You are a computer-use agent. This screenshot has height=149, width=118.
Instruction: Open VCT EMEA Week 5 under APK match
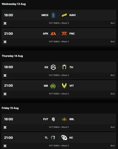point(59,42)
